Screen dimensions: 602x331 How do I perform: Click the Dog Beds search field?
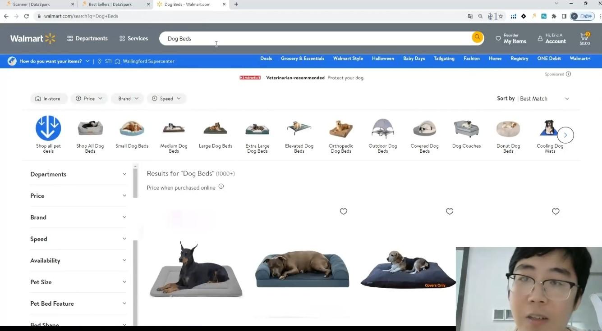point(316,39)
